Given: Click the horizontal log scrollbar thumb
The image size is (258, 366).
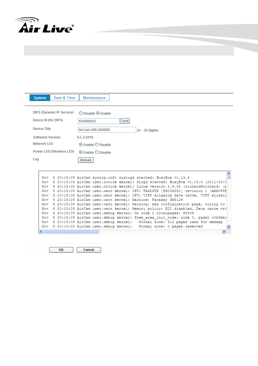Looking at the screenshot, I should 71,232.
